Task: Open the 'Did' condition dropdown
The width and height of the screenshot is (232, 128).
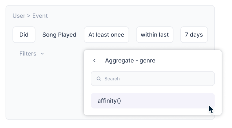Action: coord(24,35)
